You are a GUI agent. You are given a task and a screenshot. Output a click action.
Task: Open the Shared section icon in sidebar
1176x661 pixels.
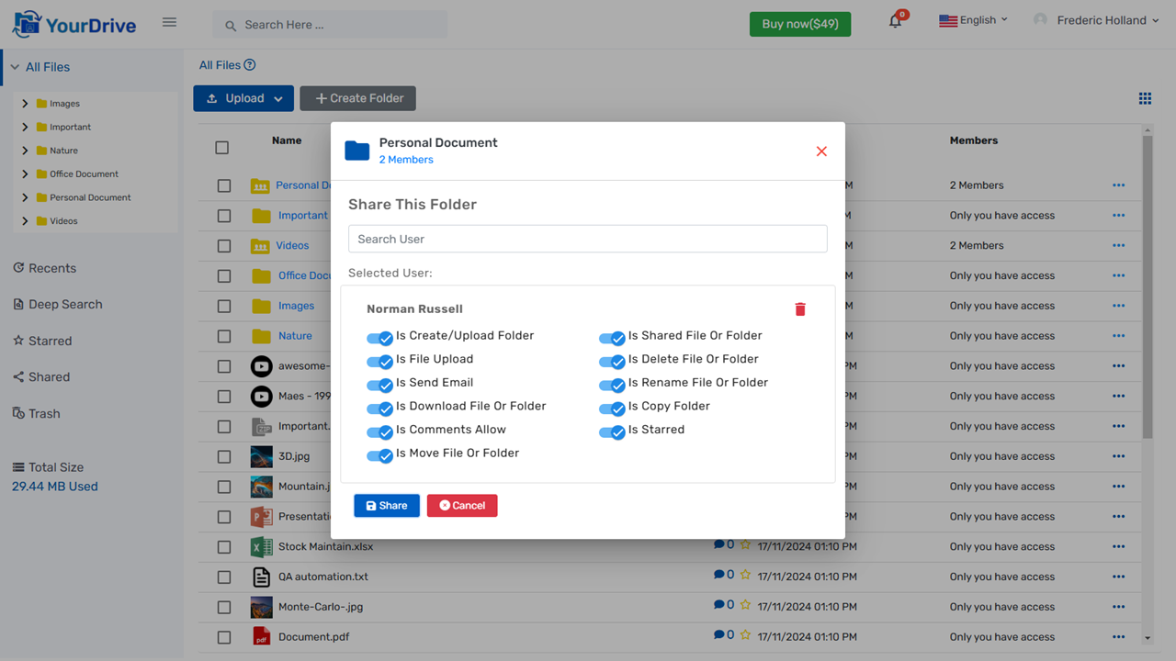coord(17,376)
